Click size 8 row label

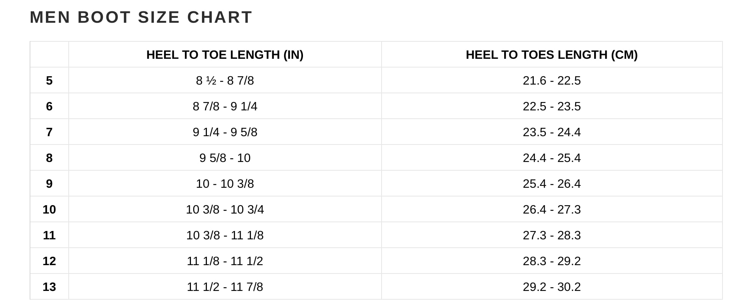tap(49, 158)
